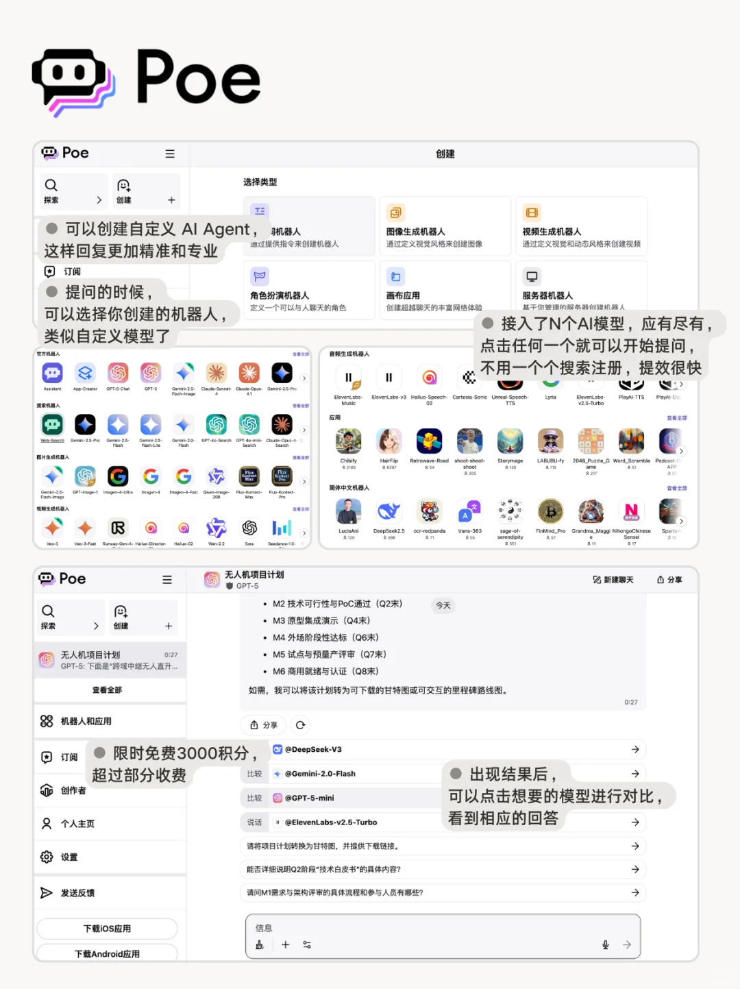The width and height of the screenshot is (740, 989).
Task: Open the sidebar hamburger menu
Action: click(166, 579)
